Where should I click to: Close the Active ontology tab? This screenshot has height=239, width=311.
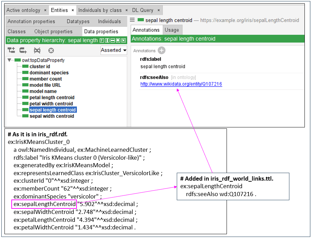pos(45,10)
